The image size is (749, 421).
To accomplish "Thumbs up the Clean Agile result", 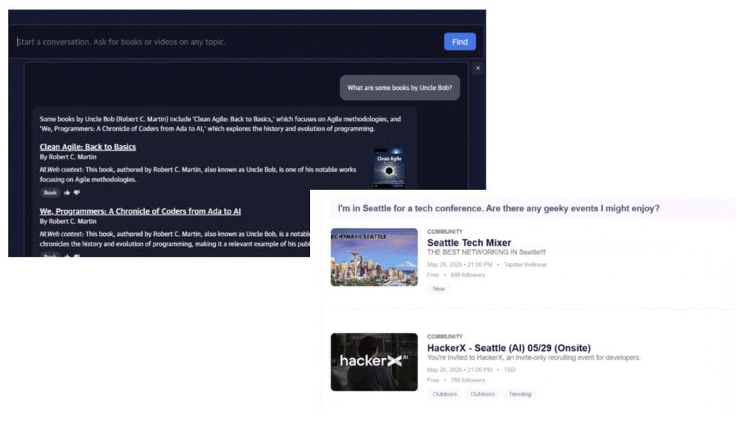I will click(67, 193).
